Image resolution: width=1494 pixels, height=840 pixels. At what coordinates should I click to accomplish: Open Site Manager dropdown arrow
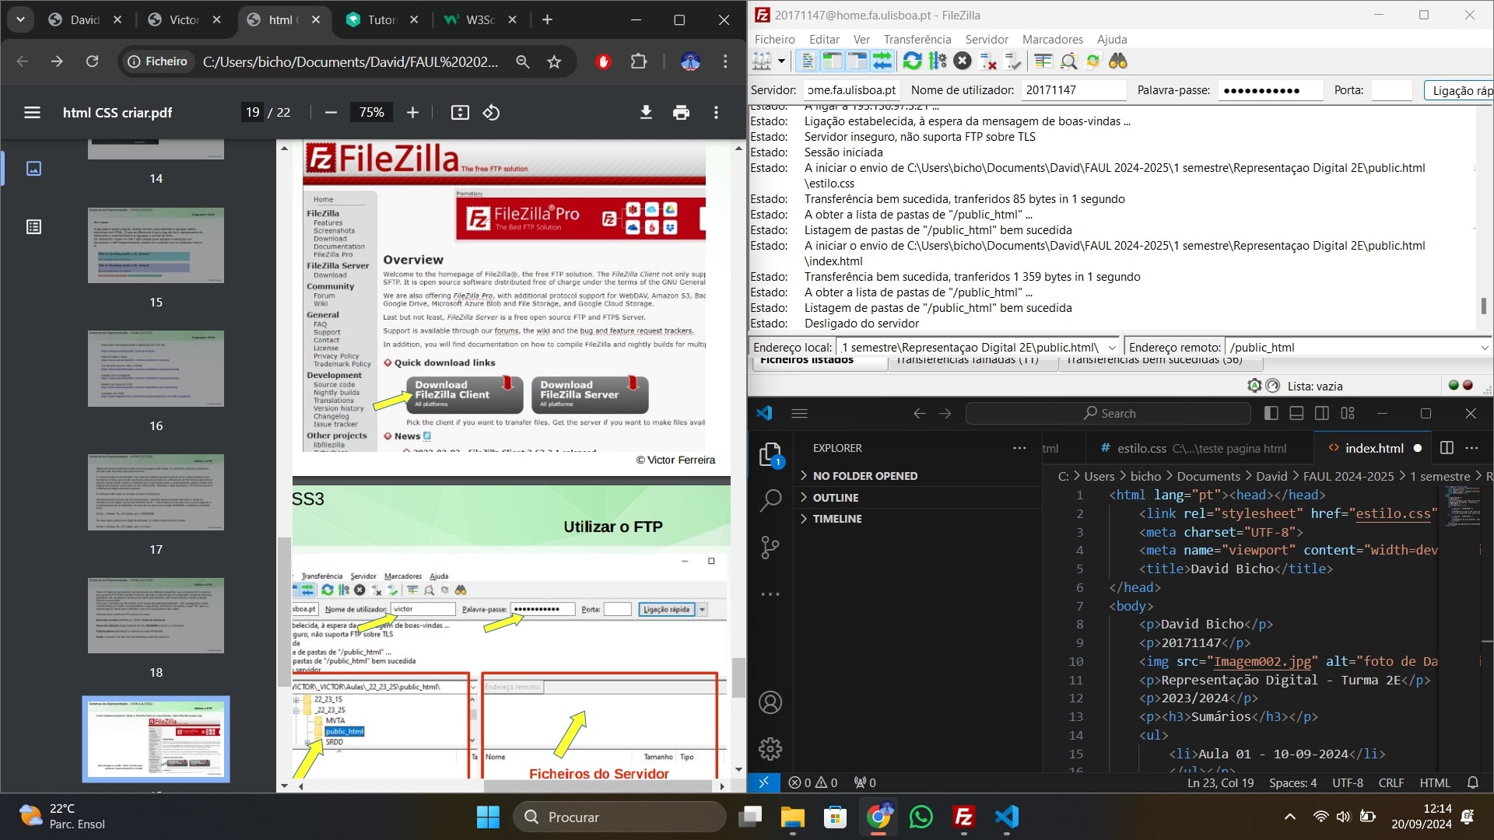click(781, 61)
